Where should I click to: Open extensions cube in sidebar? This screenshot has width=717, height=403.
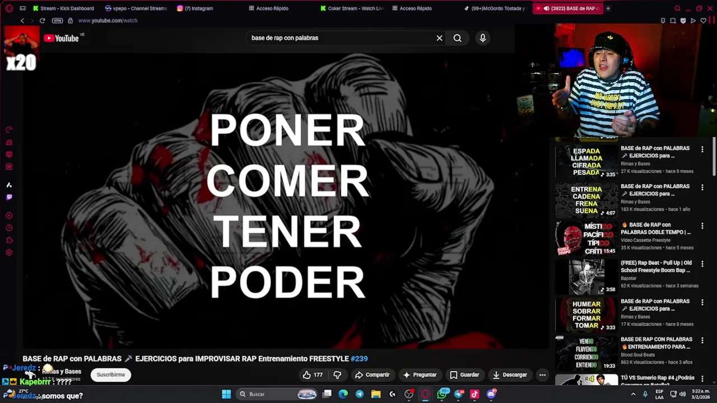click(x=9, y=240)
